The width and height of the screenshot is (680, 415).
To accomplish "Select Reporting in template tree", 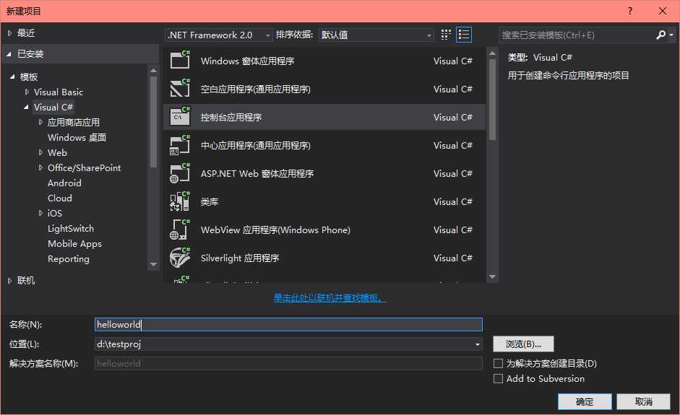I will click(69, 258).
